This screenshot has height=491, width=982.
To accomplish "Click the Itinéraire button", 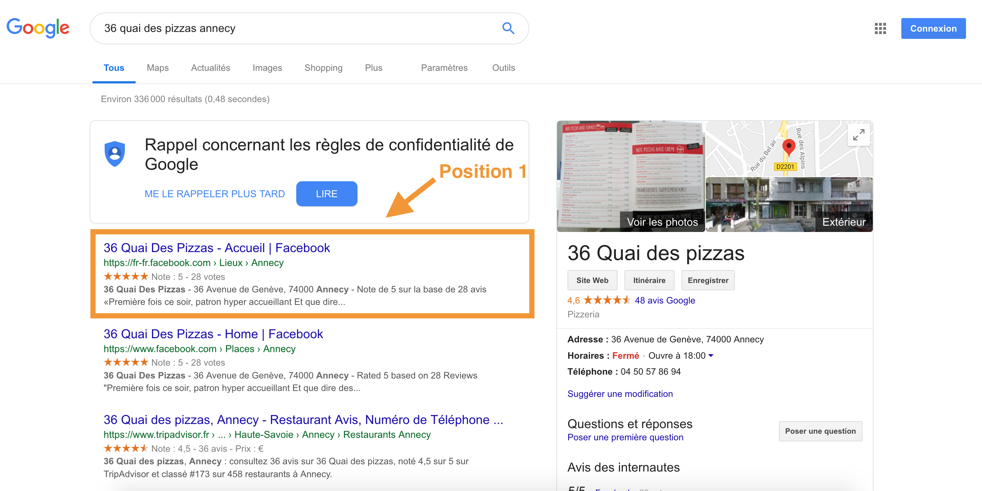I will coord(649,280).
